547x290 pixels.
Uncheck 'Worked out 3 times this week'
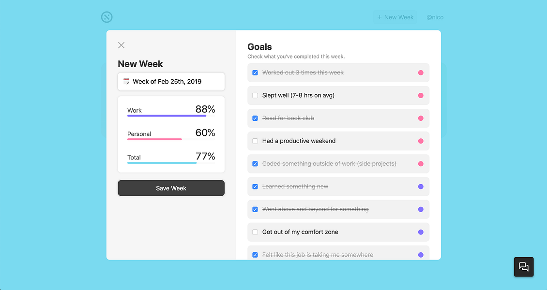(x=255, y=73)
